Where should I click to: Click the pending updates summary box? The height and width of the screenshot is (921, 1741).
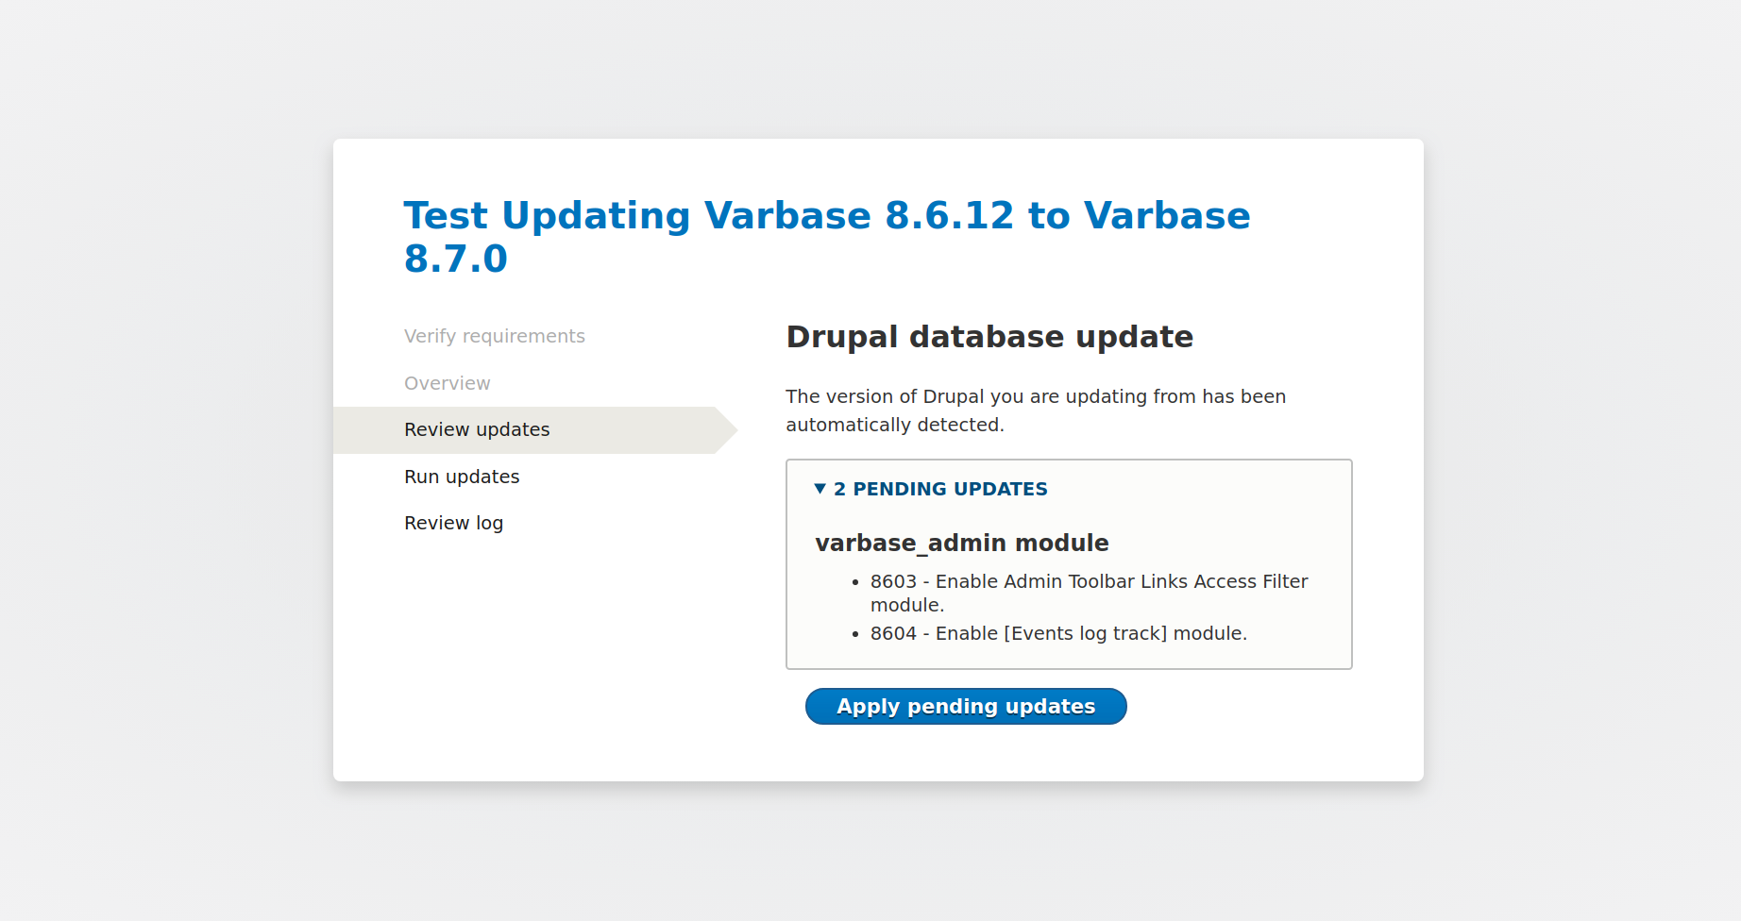(1069, 563)
